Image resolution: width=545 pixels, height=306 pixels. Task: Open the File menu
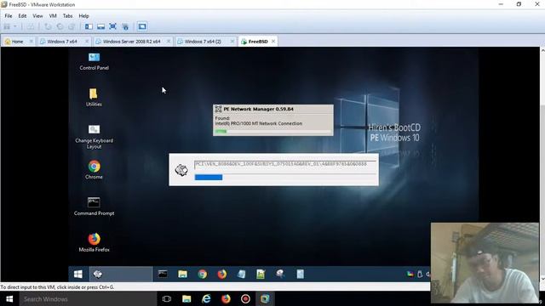pyautogui.click(x=9, y=16)
